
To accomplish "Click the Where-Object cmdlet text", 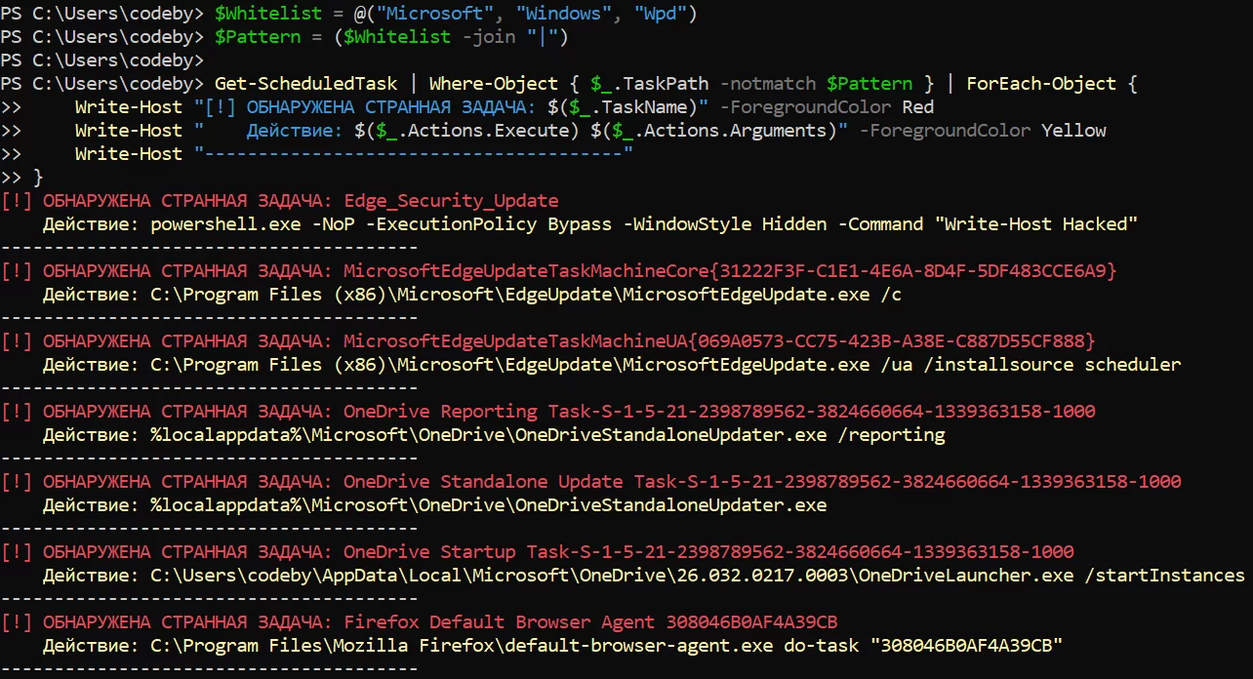I will coord(494,84).
